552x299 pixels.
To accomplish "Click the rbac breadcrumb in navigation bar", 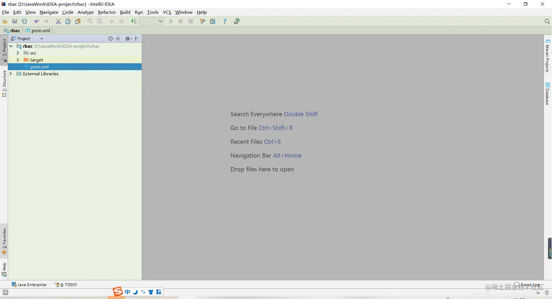I will [x=12, y=31].
